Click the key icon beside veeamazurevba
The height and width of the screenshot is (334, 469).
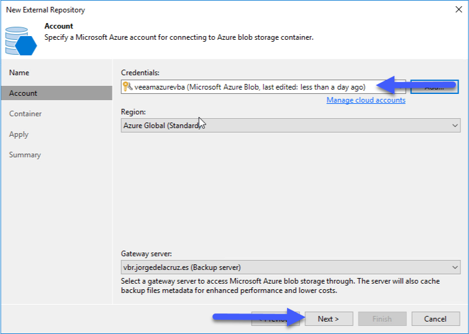pyautogui.click(x=128, y=86)
